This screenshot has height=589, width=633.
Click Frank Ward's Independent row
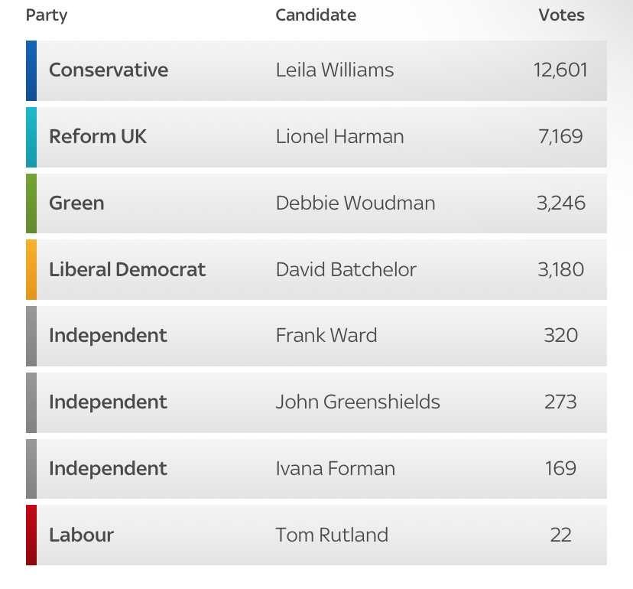click(316, 336)
